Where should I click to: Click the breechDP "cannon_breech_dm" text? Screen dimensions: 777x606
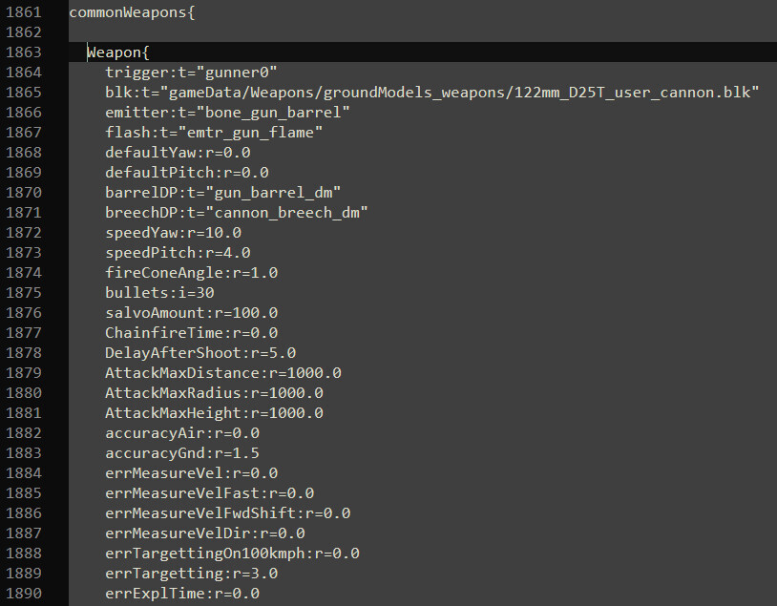point(237,212)
